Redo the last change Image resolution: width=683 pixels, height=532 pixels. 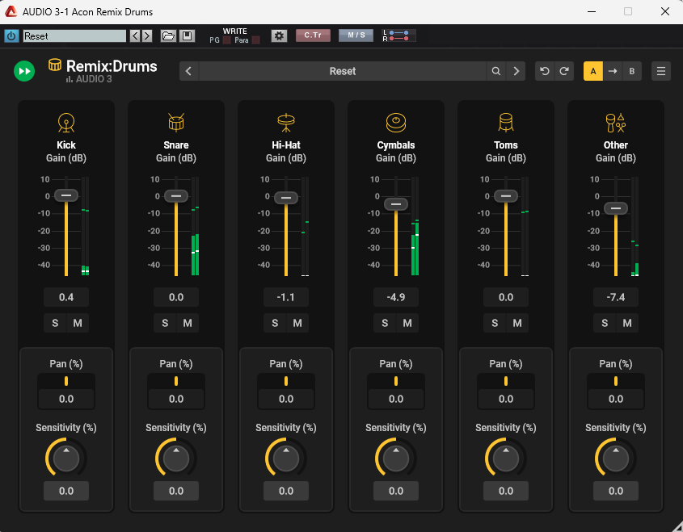click(x=564, y=71)
